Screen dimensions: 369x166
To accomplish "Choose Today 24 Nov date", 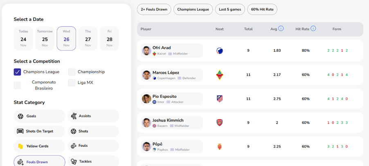I will point(23,39).
